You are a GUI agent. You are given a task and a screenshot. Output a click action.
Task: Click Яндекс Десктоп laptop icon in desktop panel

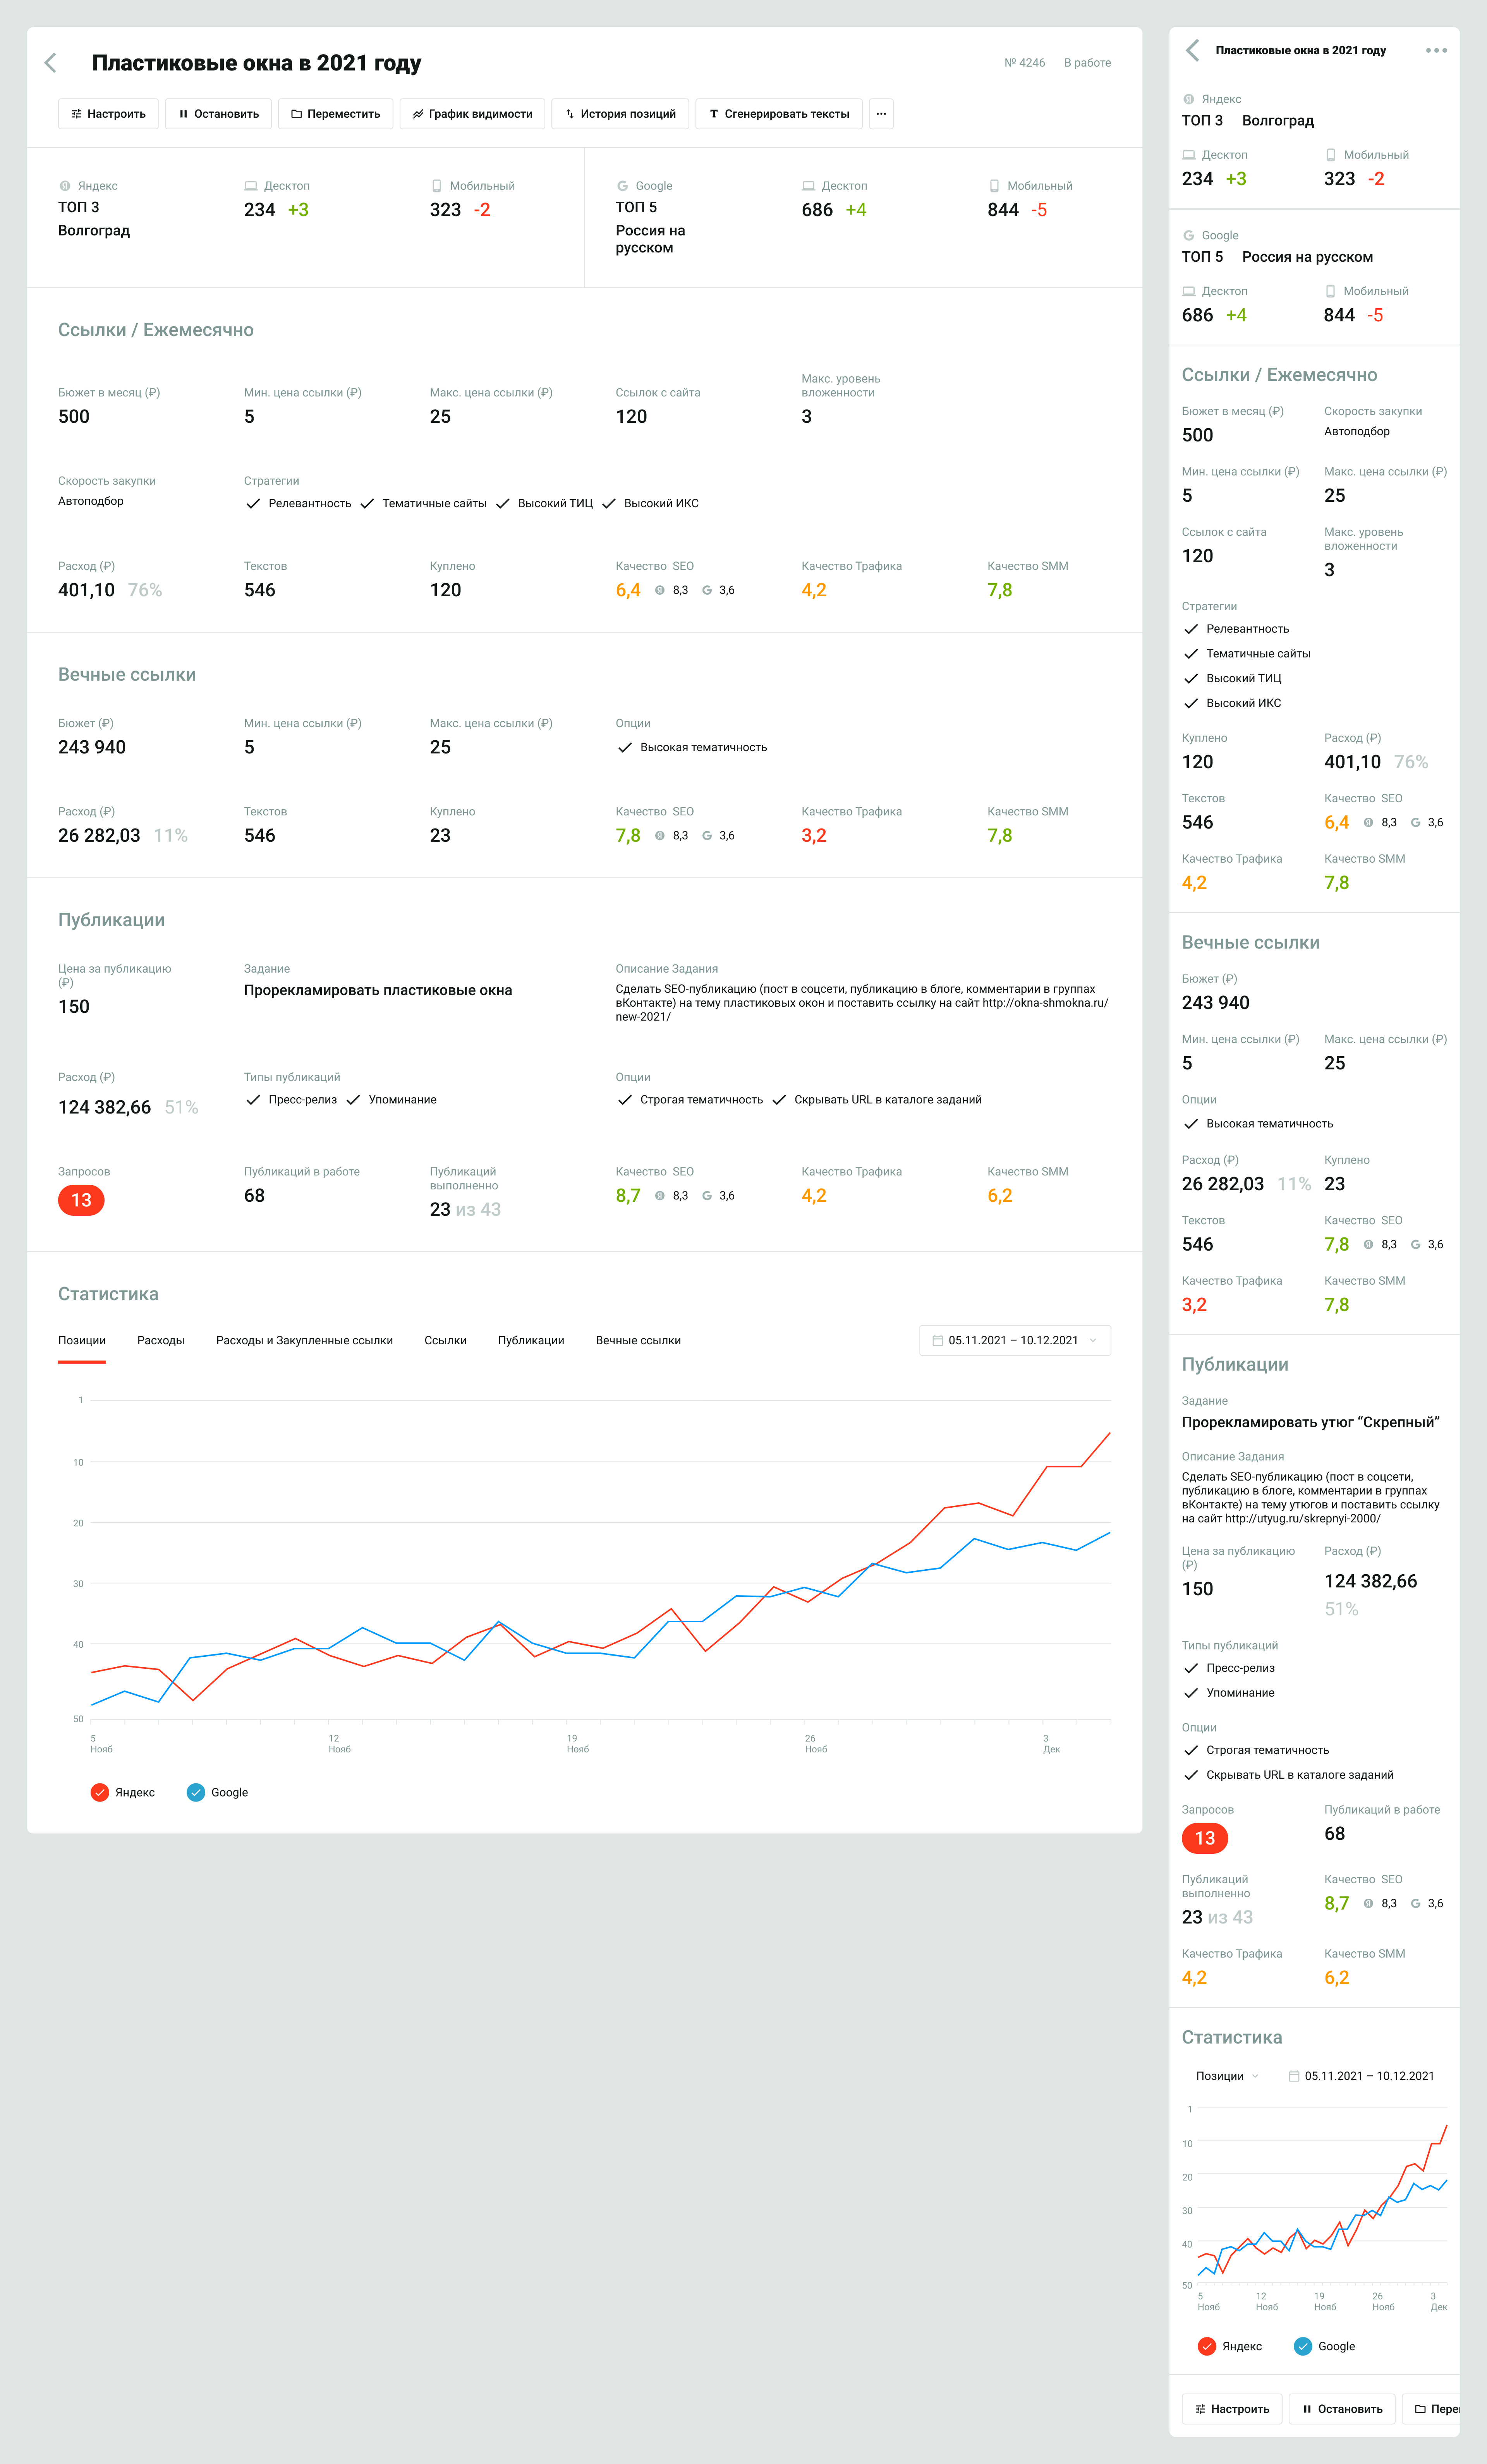pos(251,186)
